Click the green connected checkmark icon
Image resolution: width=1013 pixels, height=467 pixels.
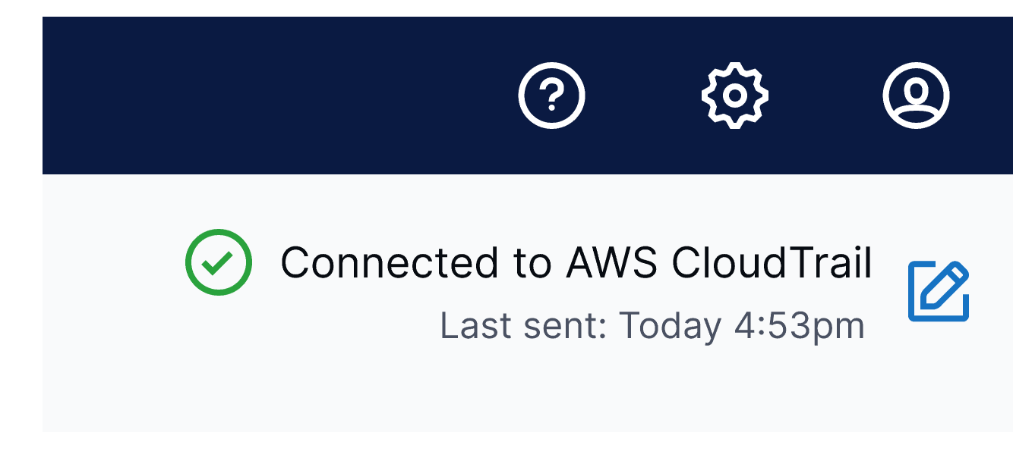click(219, 262)
